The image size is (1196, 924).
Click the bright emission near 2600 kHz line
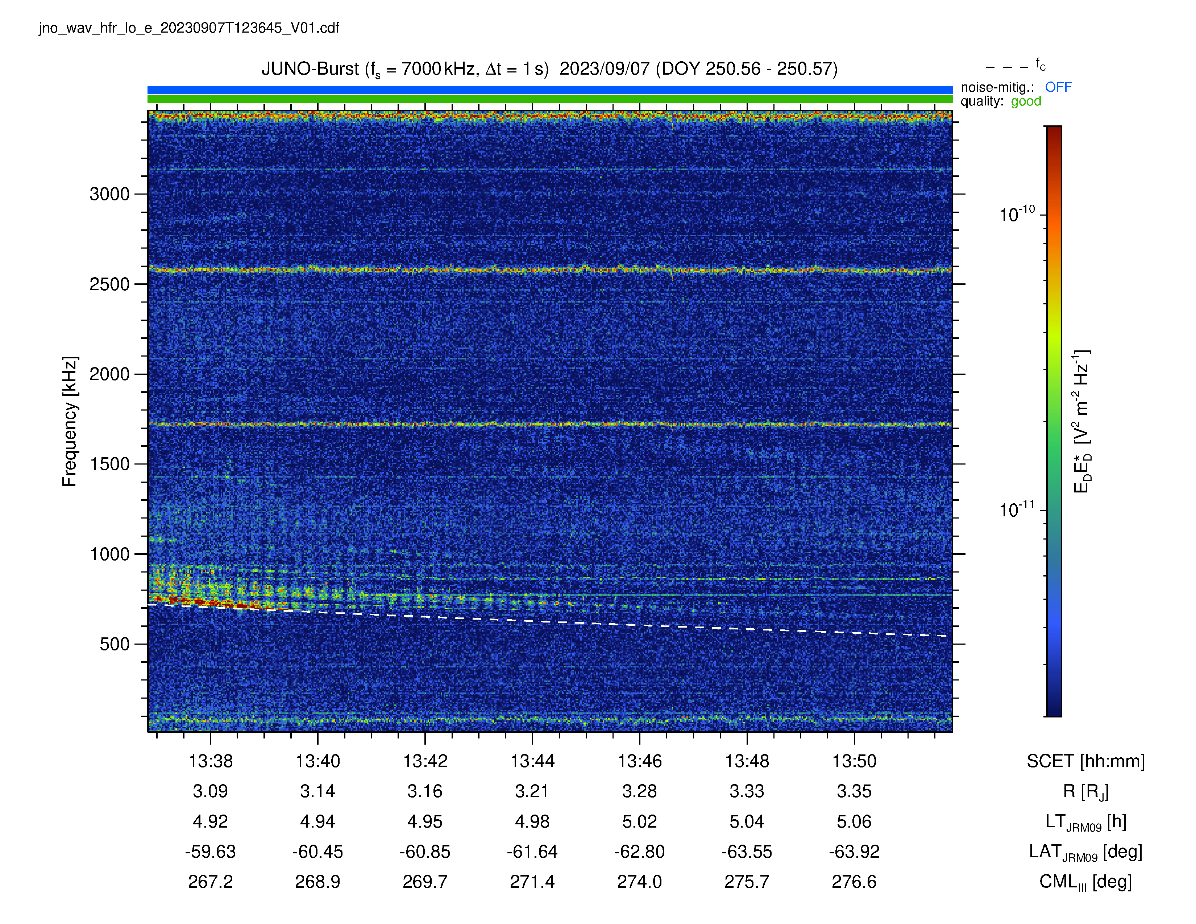point(550,269)
